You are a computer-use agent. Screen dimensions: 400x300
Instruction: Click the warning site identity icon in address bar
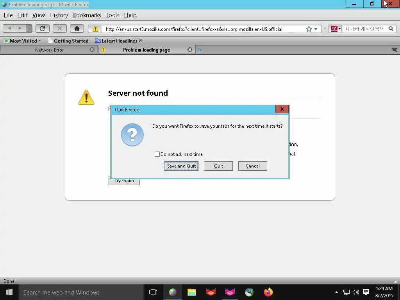[95, 29]
